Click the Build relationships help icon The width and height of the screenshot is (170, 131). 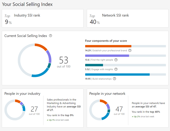pos(114,79)
